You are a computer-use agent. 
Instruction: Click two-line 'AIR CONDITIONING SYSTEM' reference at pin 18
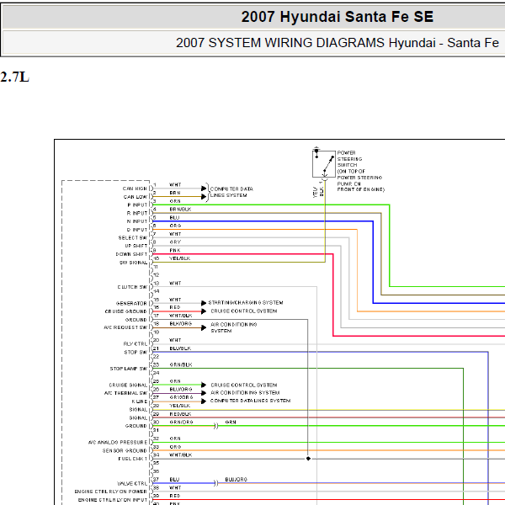234,328
